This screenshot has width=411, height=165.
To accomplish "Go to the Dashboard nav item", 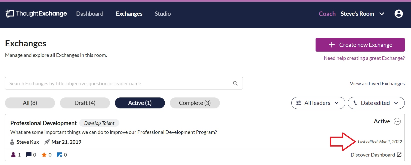I will click(90, 14).
